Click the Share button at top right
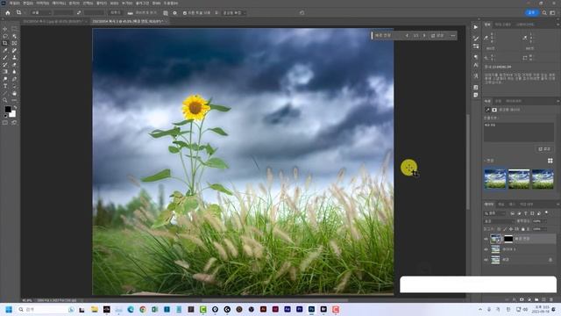Image resolution: width=561 pixels, height=316 pixels. pyautogui.click(x=531, y=12)
